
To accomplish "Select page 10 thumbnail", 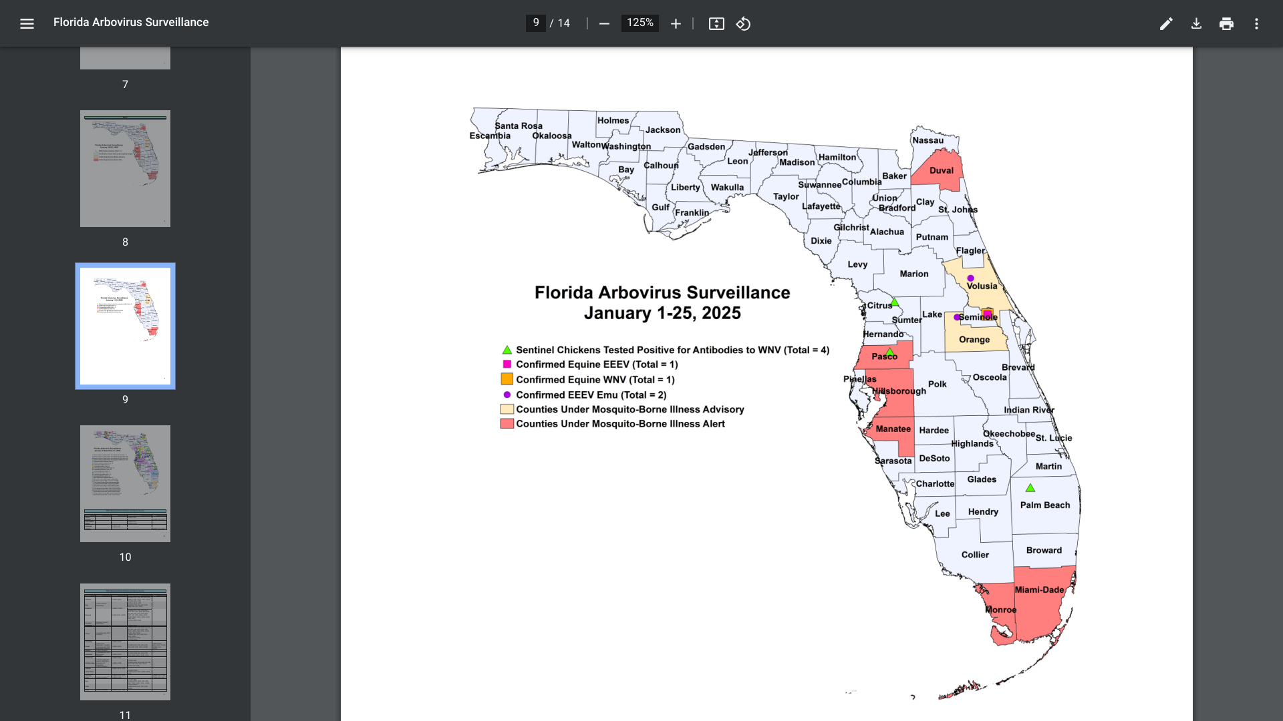I will pos(125,483).
